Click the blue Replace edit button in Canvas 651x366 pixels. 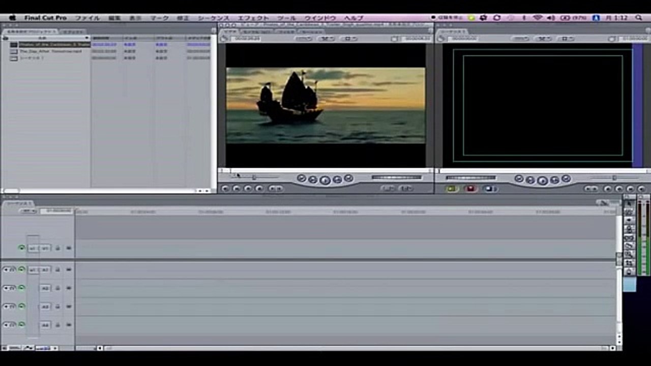tap(490, 189)
